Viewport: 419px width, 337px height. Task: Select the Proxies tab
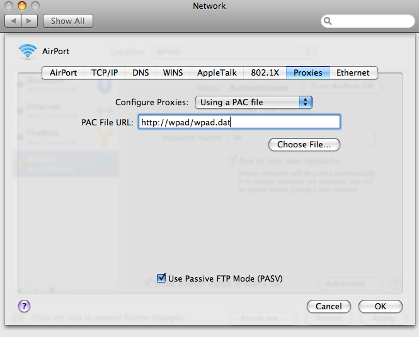click(308, 72)
